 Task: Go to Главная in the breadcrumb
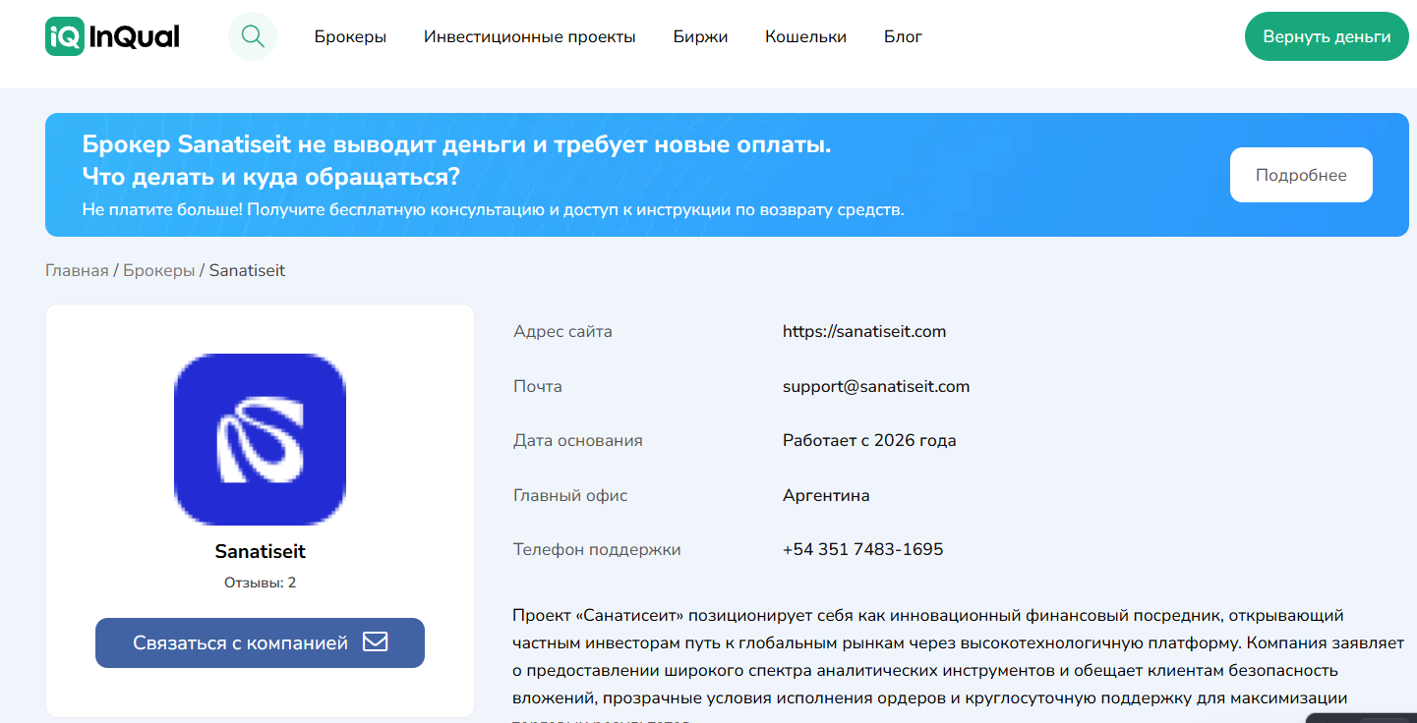coord(77,270)
